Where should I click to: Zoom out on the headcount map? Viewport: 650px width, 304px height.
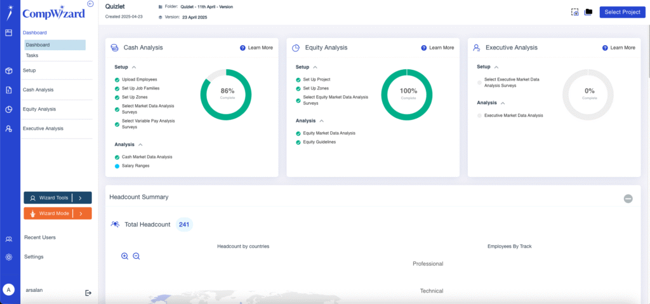136,256
